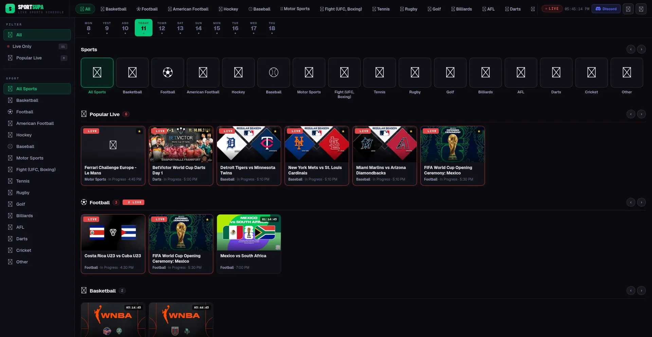Click the last icon button in top bar
652x337 pixels.
(x=641, y=9)
